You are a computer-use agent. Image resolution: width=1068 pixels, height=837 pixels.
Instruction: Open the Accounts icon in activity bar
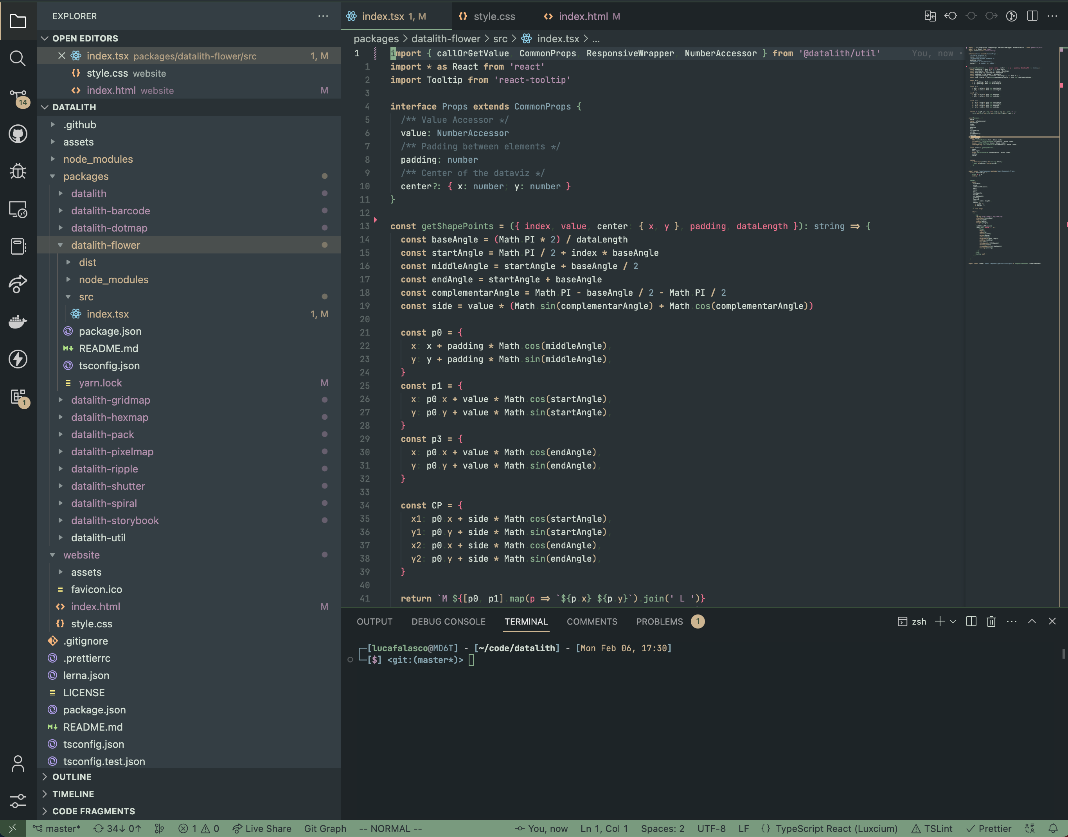[18, 763]
